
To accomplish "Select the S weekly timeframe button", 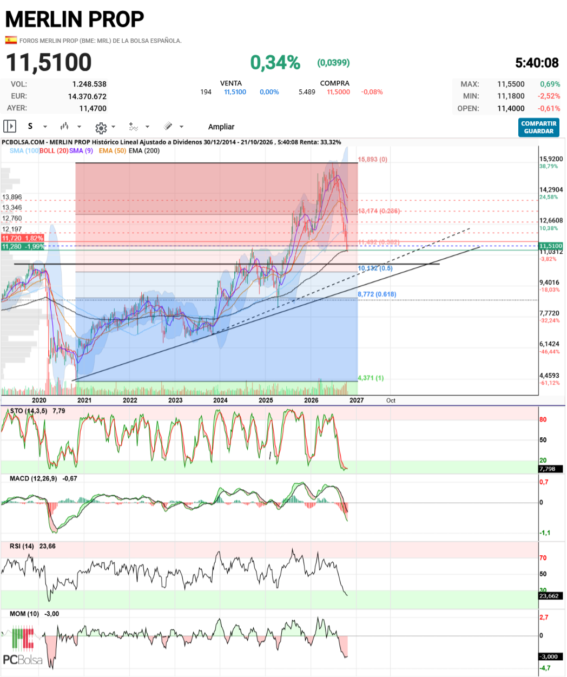I will point(30,126).
